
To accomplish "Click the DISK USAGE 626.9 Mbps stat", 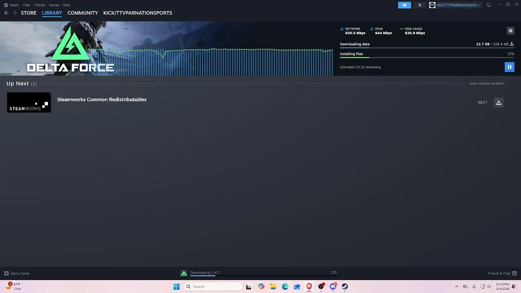I will 412,31.
